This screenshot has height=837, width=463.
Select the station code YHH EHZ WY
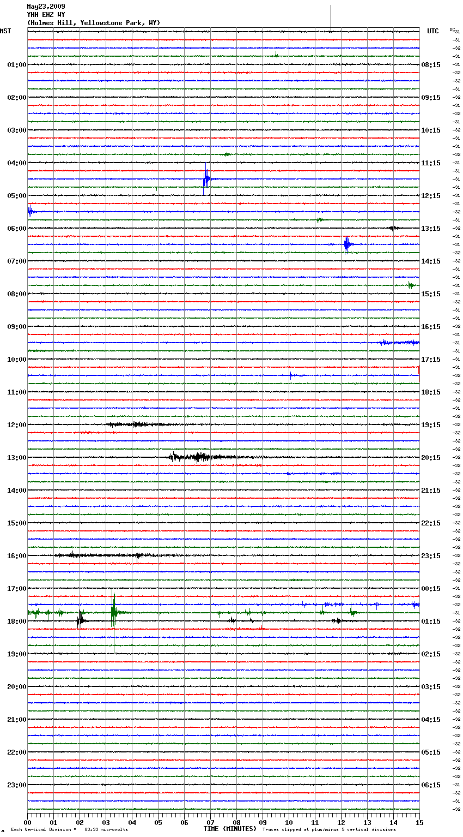(x=46, y=15)
